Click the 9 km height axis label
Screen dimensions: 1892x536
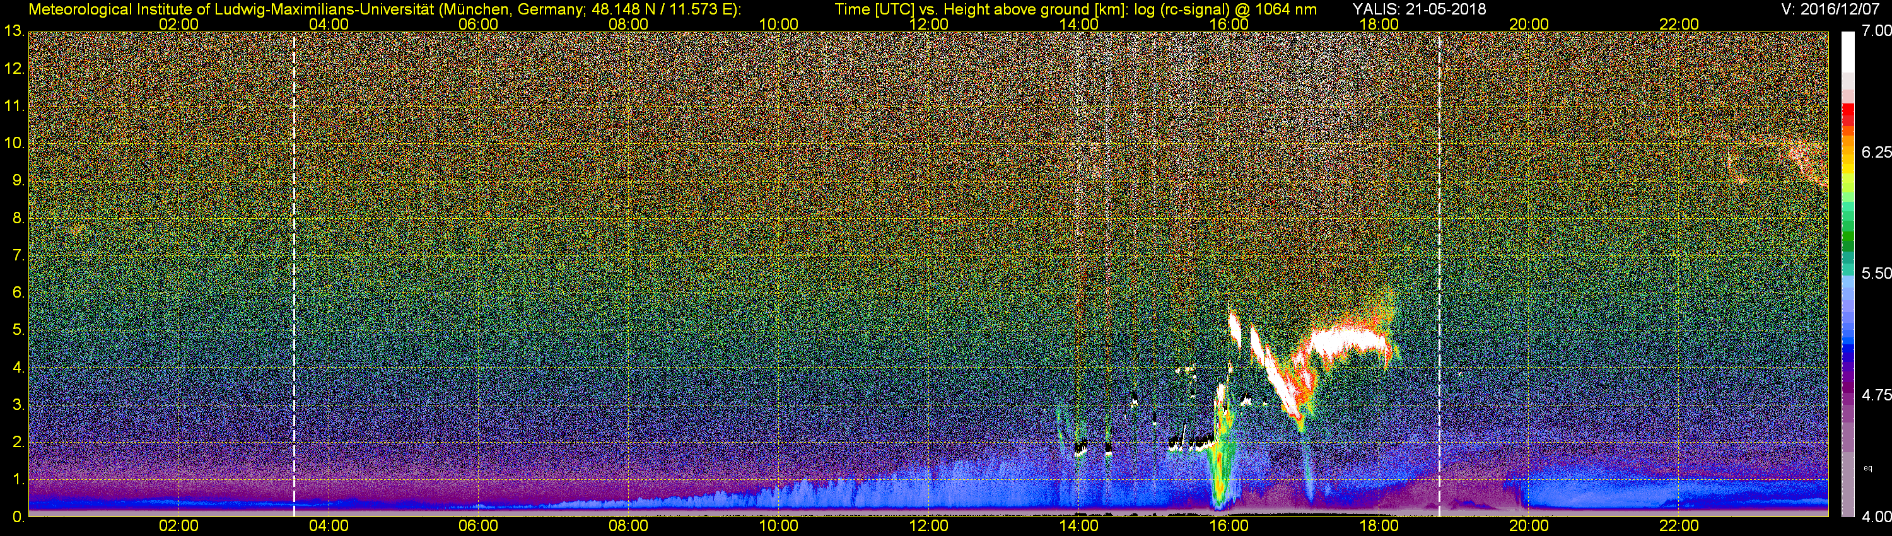pyautogui.click(x=18, y=180)
